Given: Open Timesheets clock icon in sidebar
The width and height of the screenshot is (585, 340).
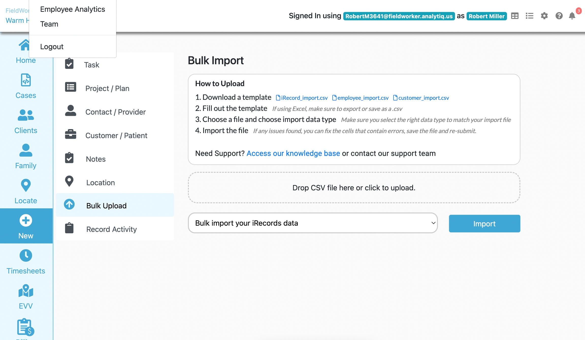Looking at the screenshot, I should [x=26, y=256].
